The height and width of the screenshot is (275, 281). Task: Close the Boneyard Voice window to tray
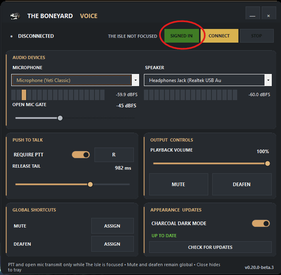pyautogui.click(x=269, y=13)
